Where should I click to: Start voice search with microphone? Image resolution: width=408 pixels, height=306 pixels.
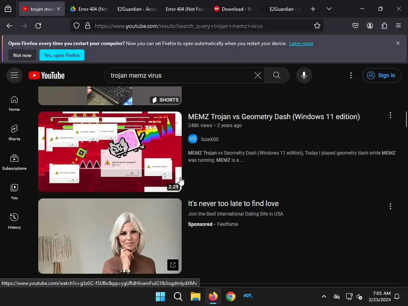tap(304, 75)
